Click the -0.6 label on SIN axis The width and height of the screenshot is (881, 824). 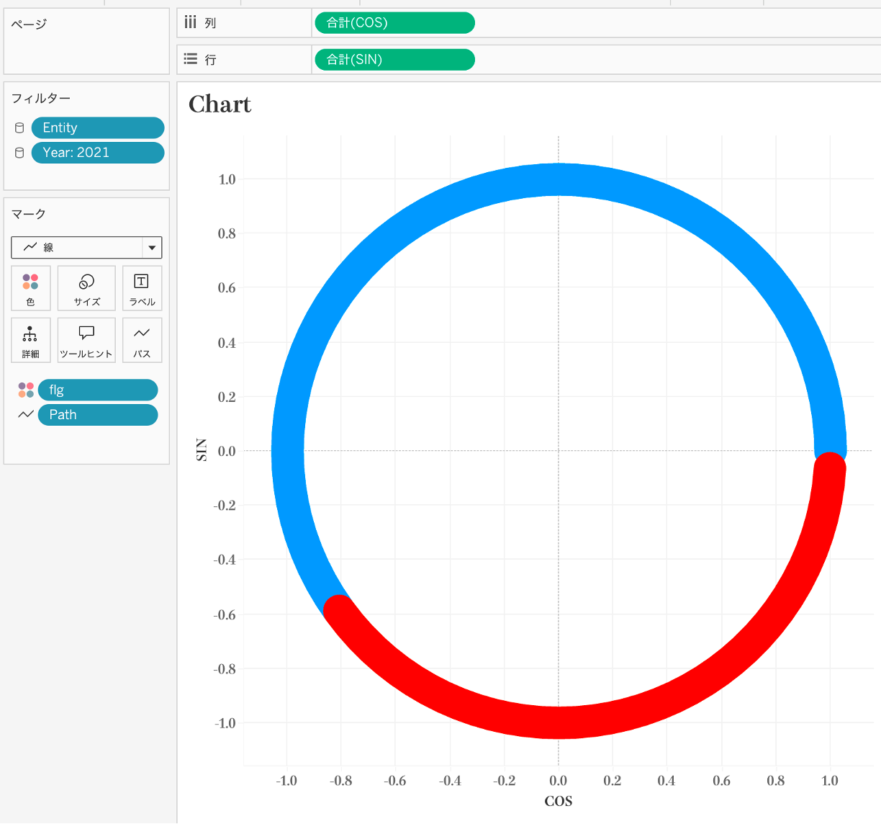click(225, 614)
